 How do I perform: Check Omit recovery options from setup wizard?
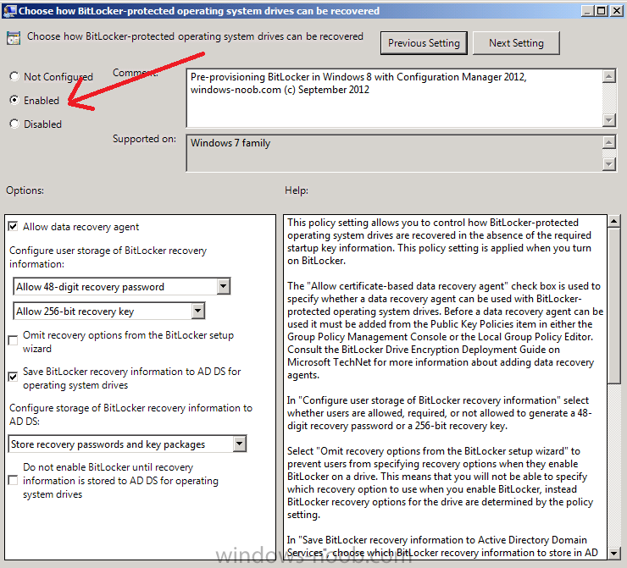14,341
